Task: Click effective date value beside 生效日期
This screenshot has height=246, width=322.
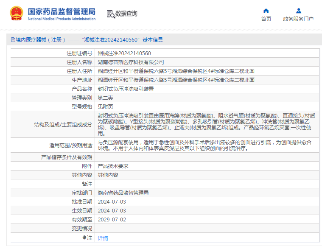Action: 112,211
